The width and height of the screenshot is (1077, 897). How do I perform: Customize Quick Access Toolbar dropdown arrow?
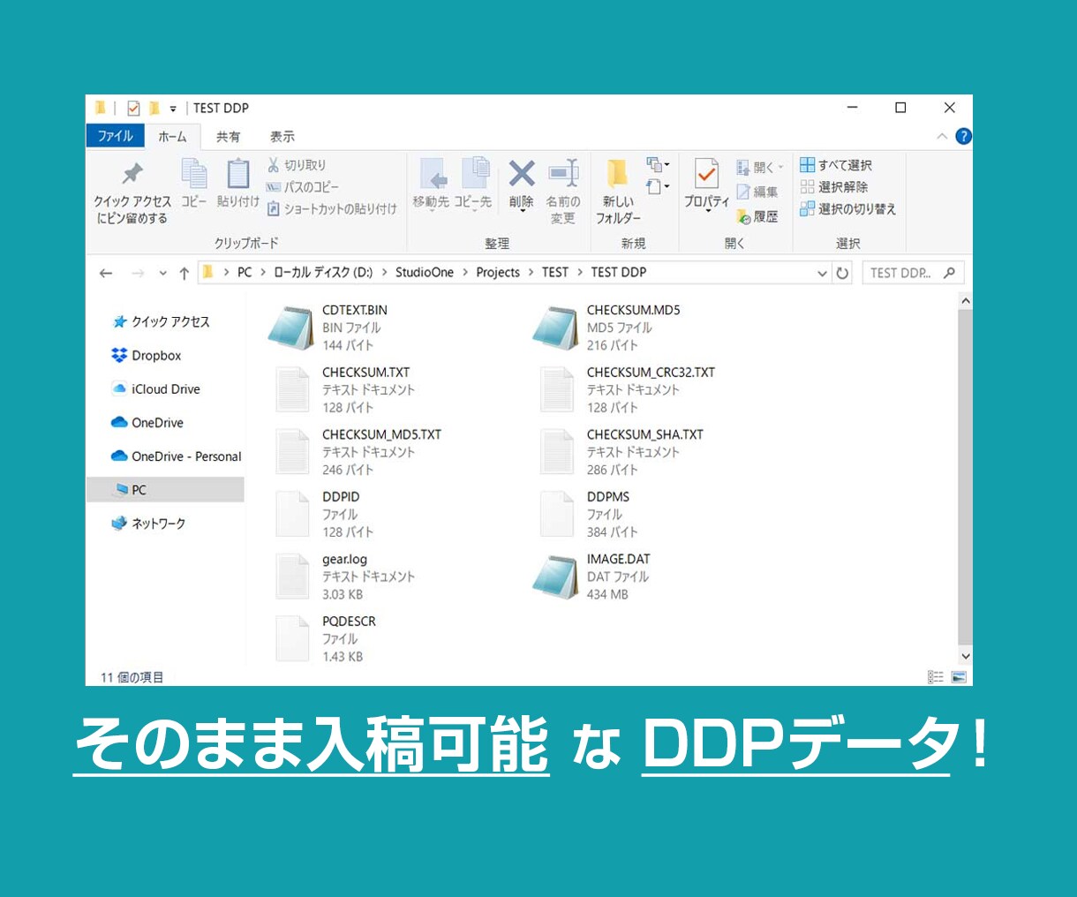pyautogui.click(x=173, y=109)
